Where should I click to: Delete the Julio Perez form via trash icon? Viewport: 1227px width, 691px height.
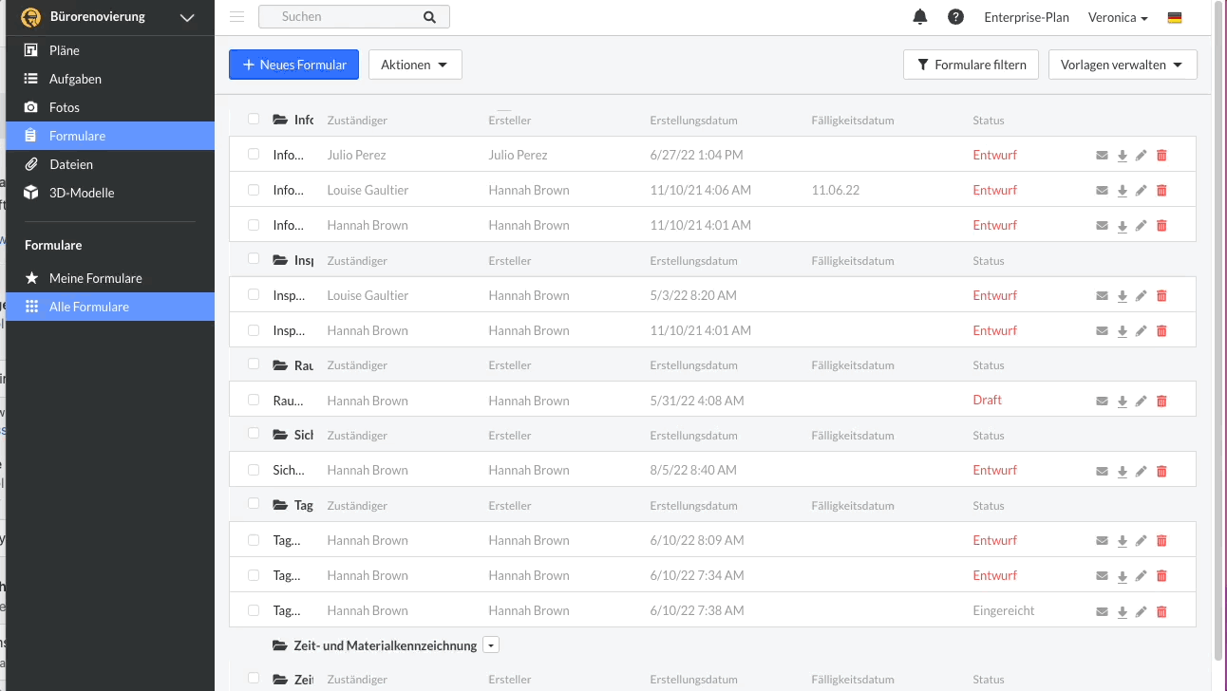(1161, 156)
